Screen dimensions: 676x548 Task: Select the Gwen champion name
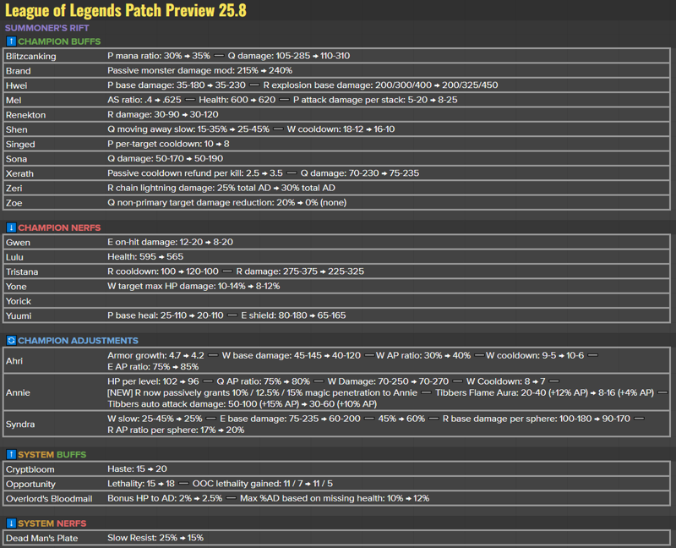point(18,243)
